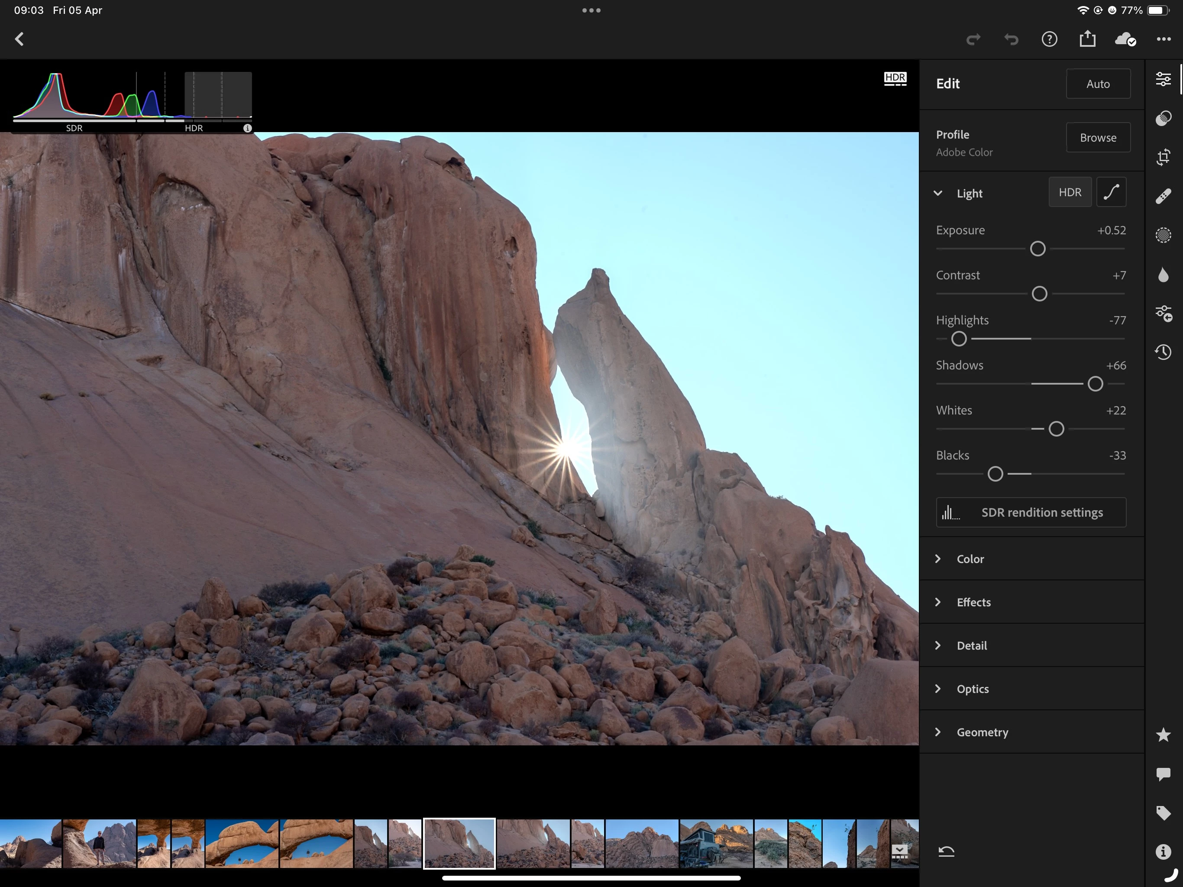Image resolution: width=1183 pixels, height=887 pixels.
Task: Open the Masking tool
Action: click(x=1163, y=235)
